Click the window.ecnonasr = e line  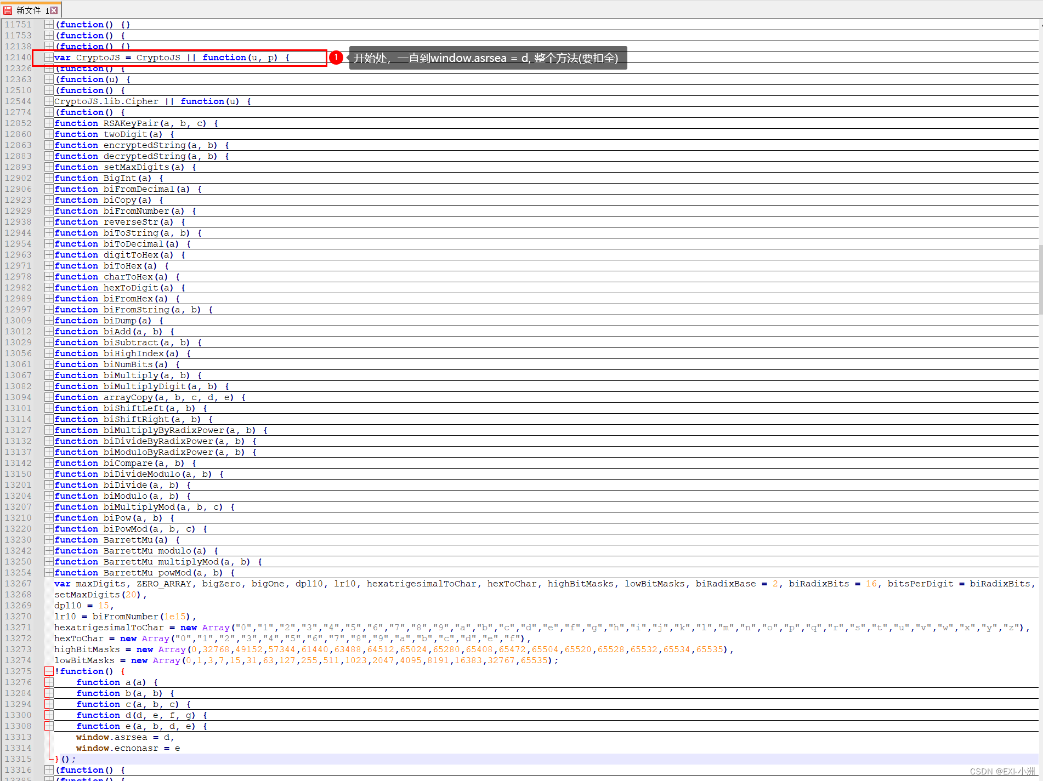point(128,748)
